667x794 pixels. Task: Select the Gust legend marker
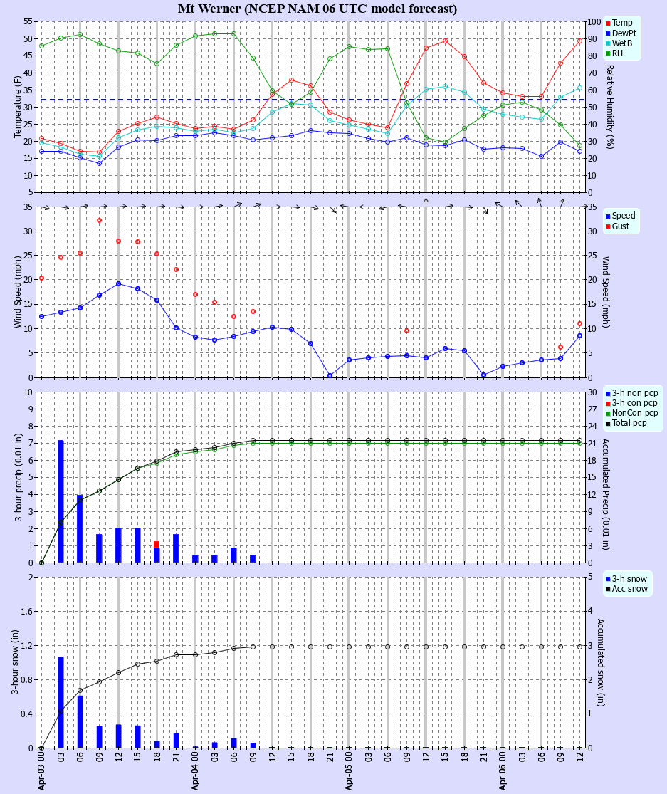tap(607, 227)
